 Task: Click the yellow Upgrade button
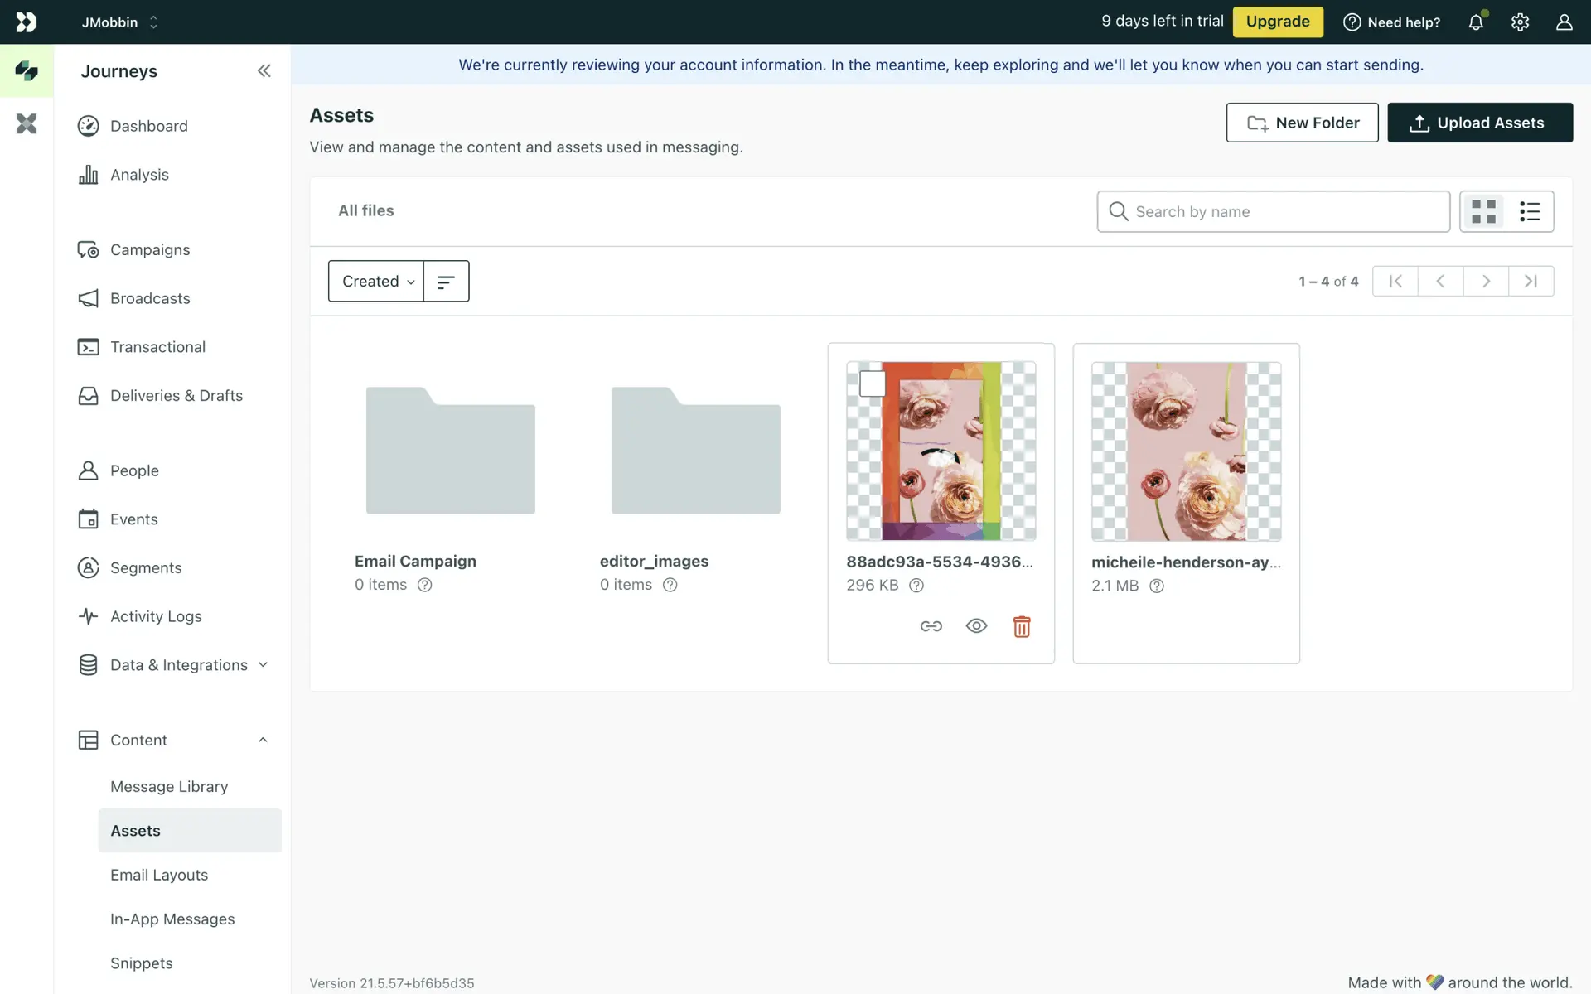pos(1277,22)
